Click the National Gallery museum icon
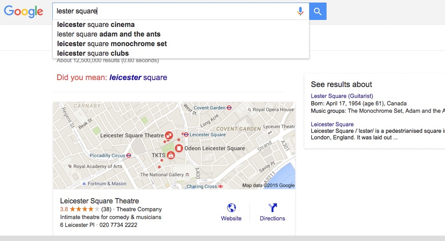Screen dimensions: 445x241 187,175
